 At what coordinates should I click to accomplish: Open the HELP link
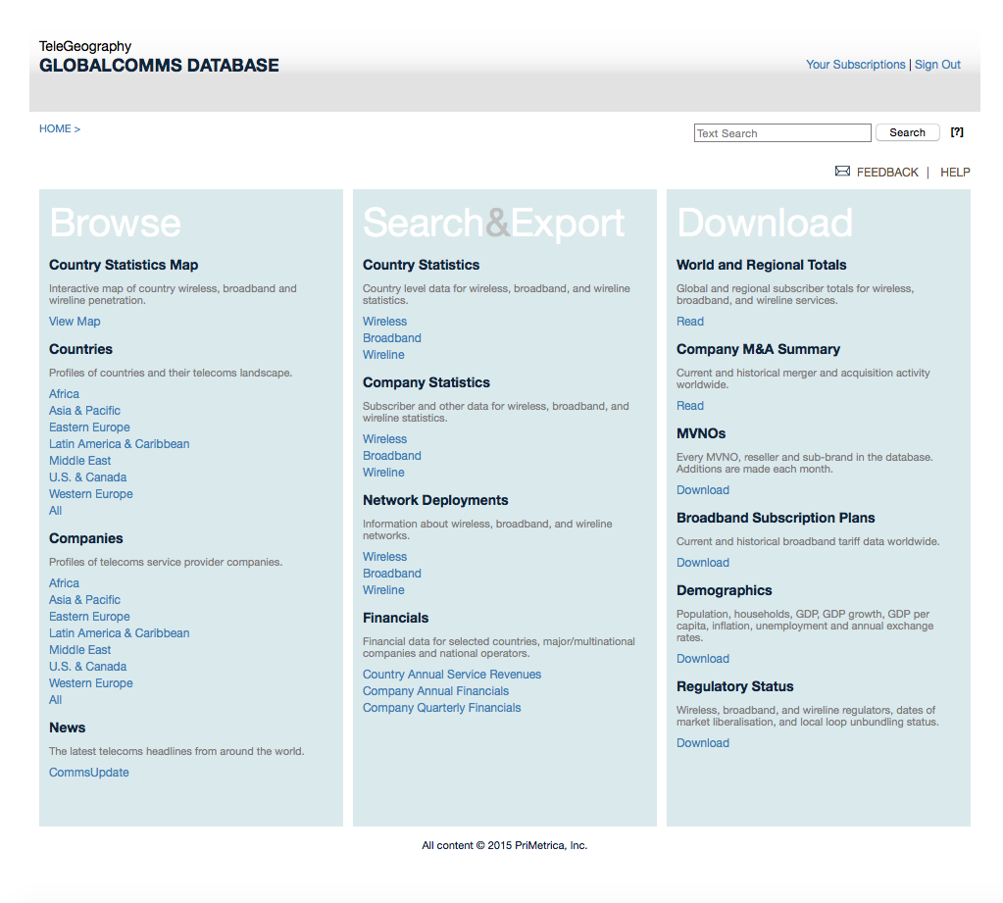[x=955, y=172]
